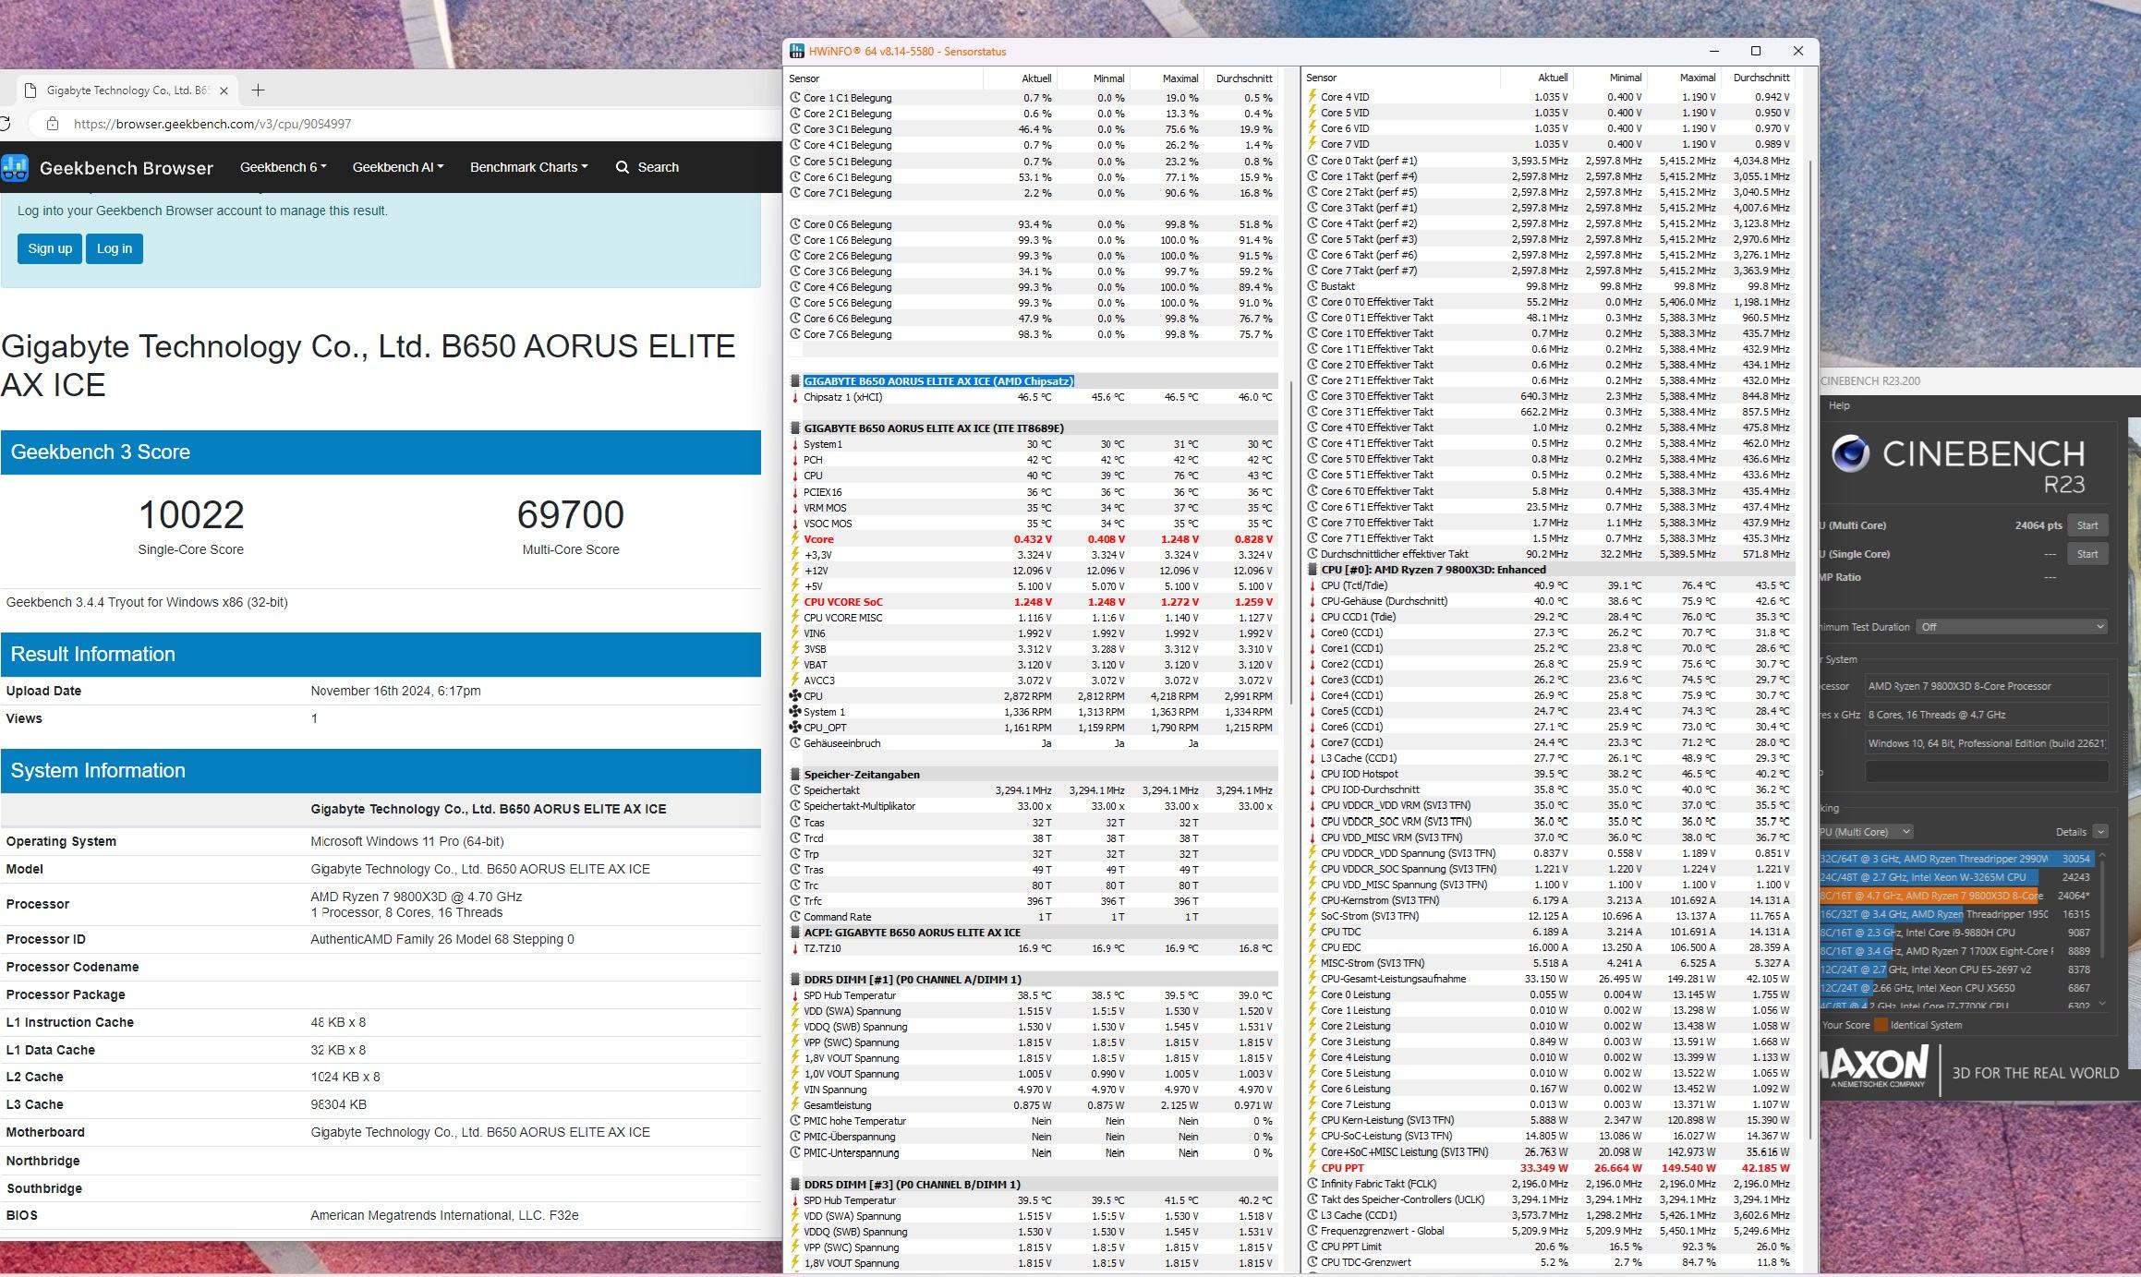This screenshot has height=1277, width=2141.
Task: Maximize the HWiNFO Sensorstatus window
Action: (1756, 52)
